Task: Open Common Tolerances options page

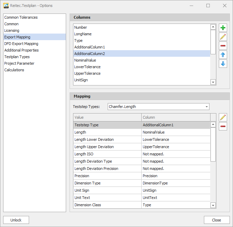Action: click(21, 17)
